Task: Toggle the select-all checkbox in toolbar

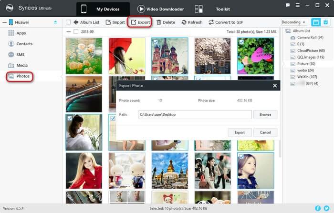Action: coord(68,22)
